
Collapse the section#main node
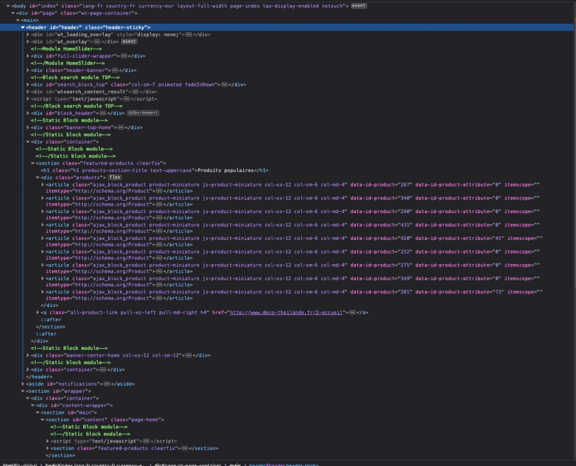point(37,413)
